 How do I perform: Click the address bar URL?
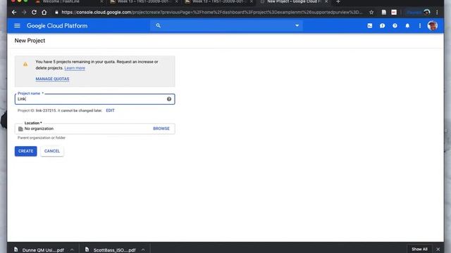coord(211,13)
